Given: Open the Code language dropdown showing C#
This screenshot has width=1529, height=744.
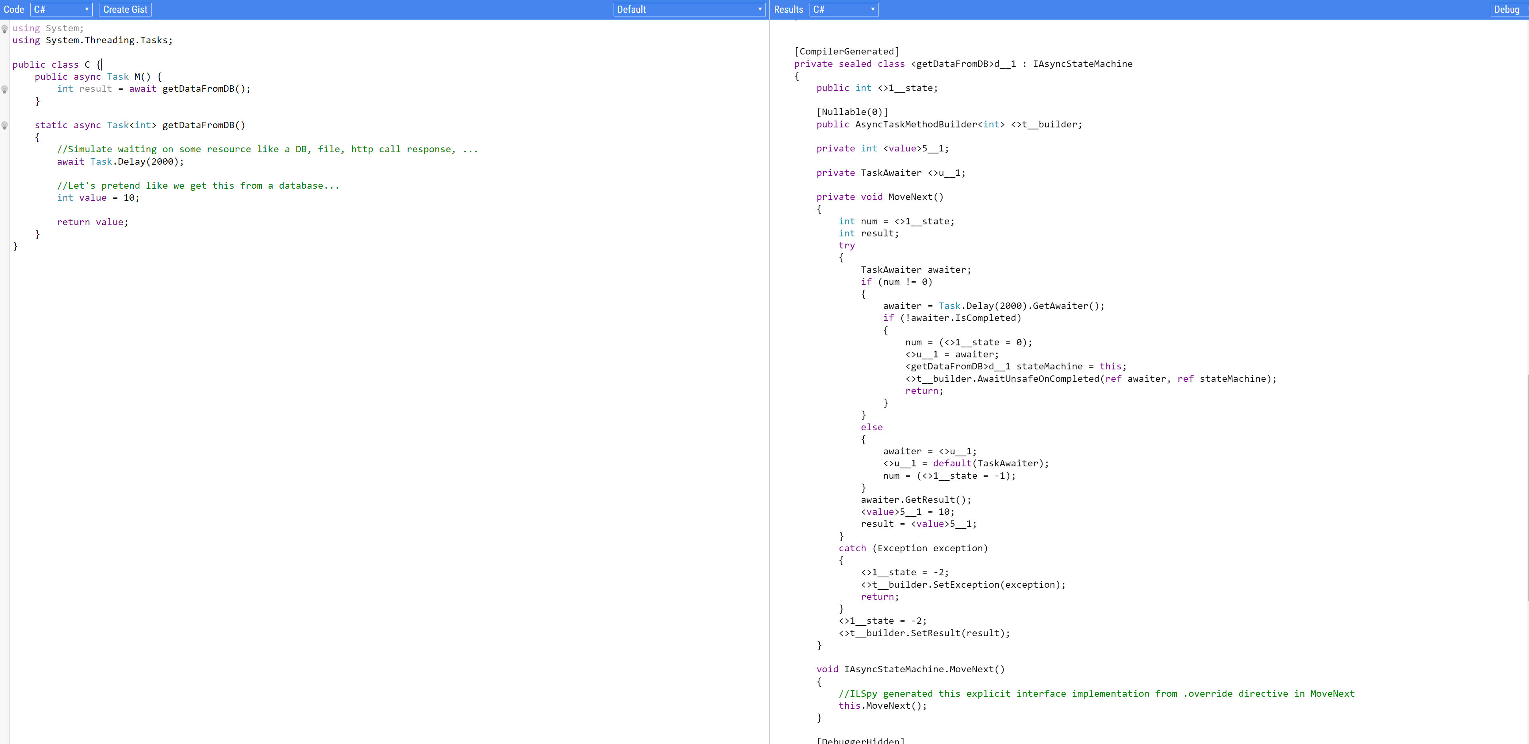Looking at the screenshot, I should (61, 10).
